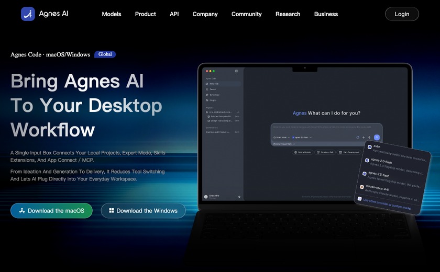Open the 'Build an Enterprise' project task
Screen dimensions: 440x272
coord(223,116)
